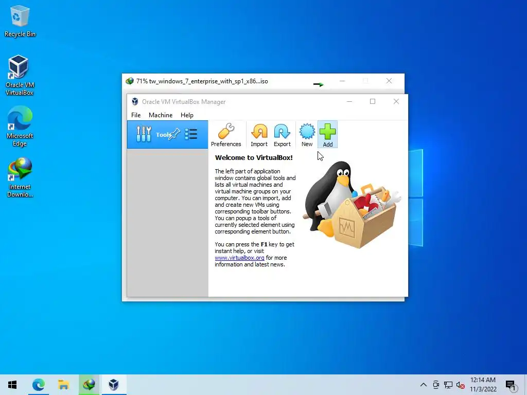Image resolution: width=527 pixels, height=395 pixels.
Task: Click the Add machine plus icon
Action: (x=328, y=135)
